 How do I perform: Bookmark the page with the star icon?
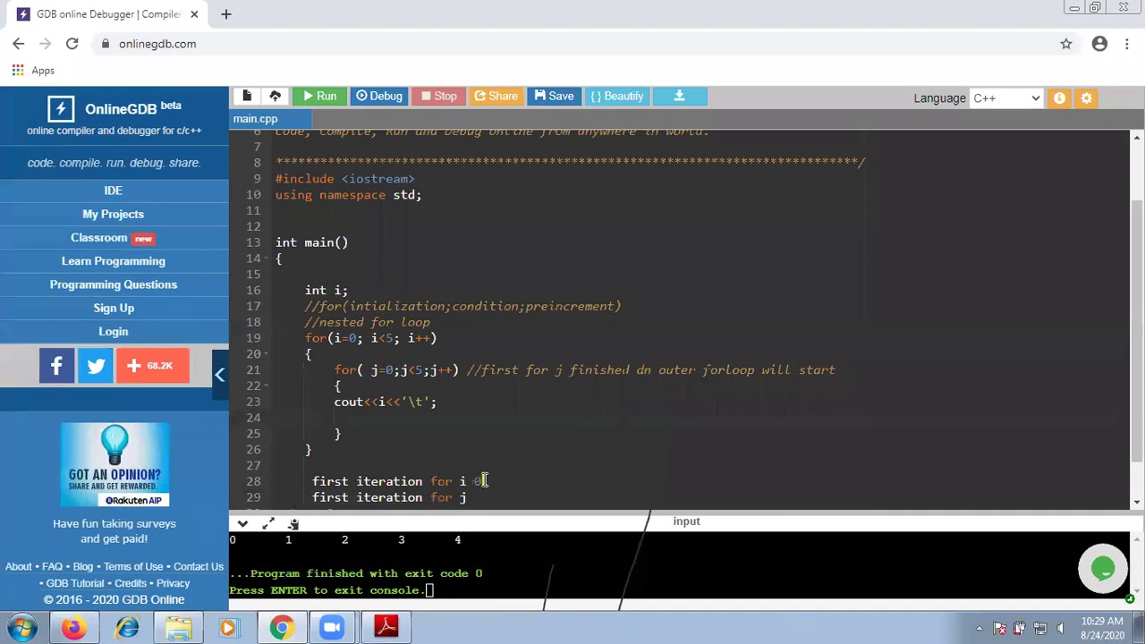[1066, 44]
